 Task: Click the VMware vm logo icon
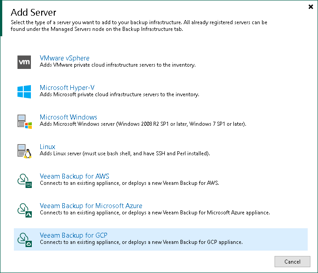[x=24, y=62]
